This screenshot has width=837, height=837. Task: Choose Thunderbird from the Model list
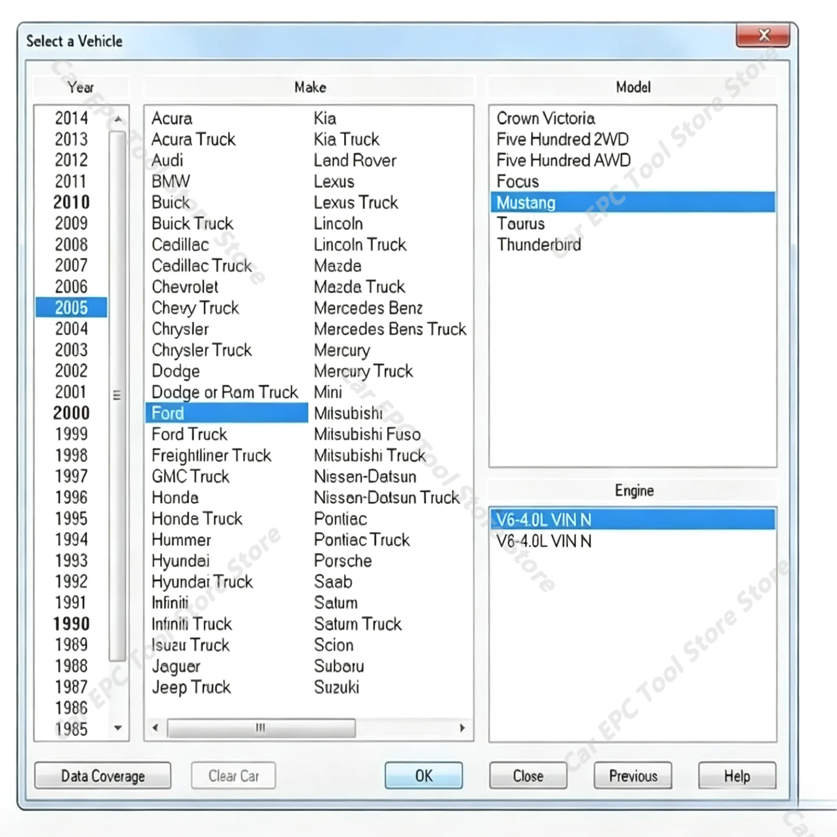click(539, 244)
